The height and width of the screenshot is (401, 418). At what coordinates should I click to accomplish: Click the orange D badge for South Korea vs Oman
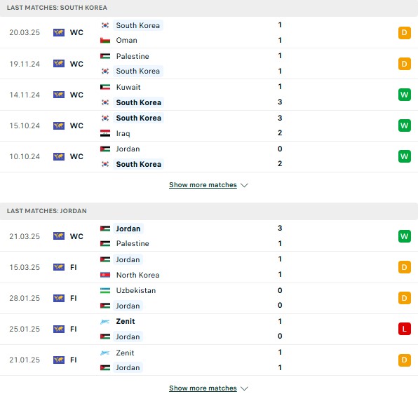point(405,33)
